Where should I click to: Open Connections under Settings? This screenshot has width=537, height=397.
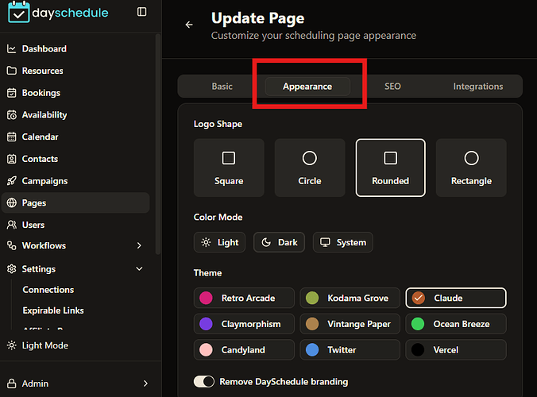click(x=48, y=290)
